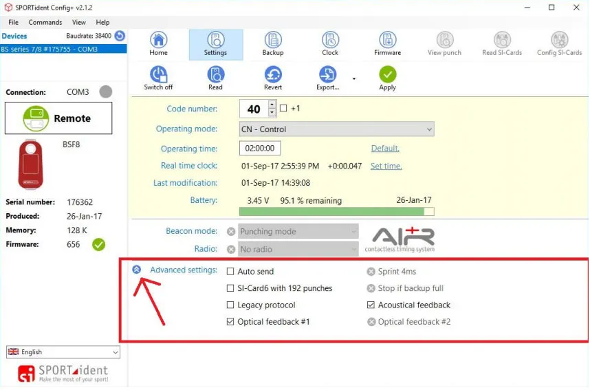Revert the settings changes
This screenshot has width=590, height=390.
(x=273, y=78)
